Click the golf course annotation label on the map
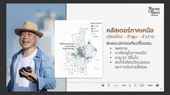 [67, 46]
